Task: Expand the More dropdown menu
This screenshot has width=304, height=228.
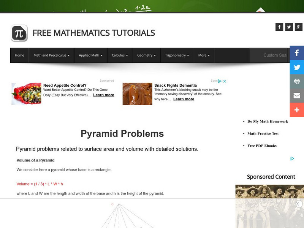Action: tap(204, 55)
